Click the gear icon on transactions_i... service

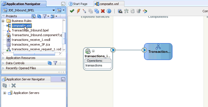[88, 51]
